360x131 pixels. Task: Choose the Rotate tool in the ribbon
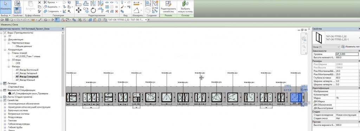[x=93, y=10]
